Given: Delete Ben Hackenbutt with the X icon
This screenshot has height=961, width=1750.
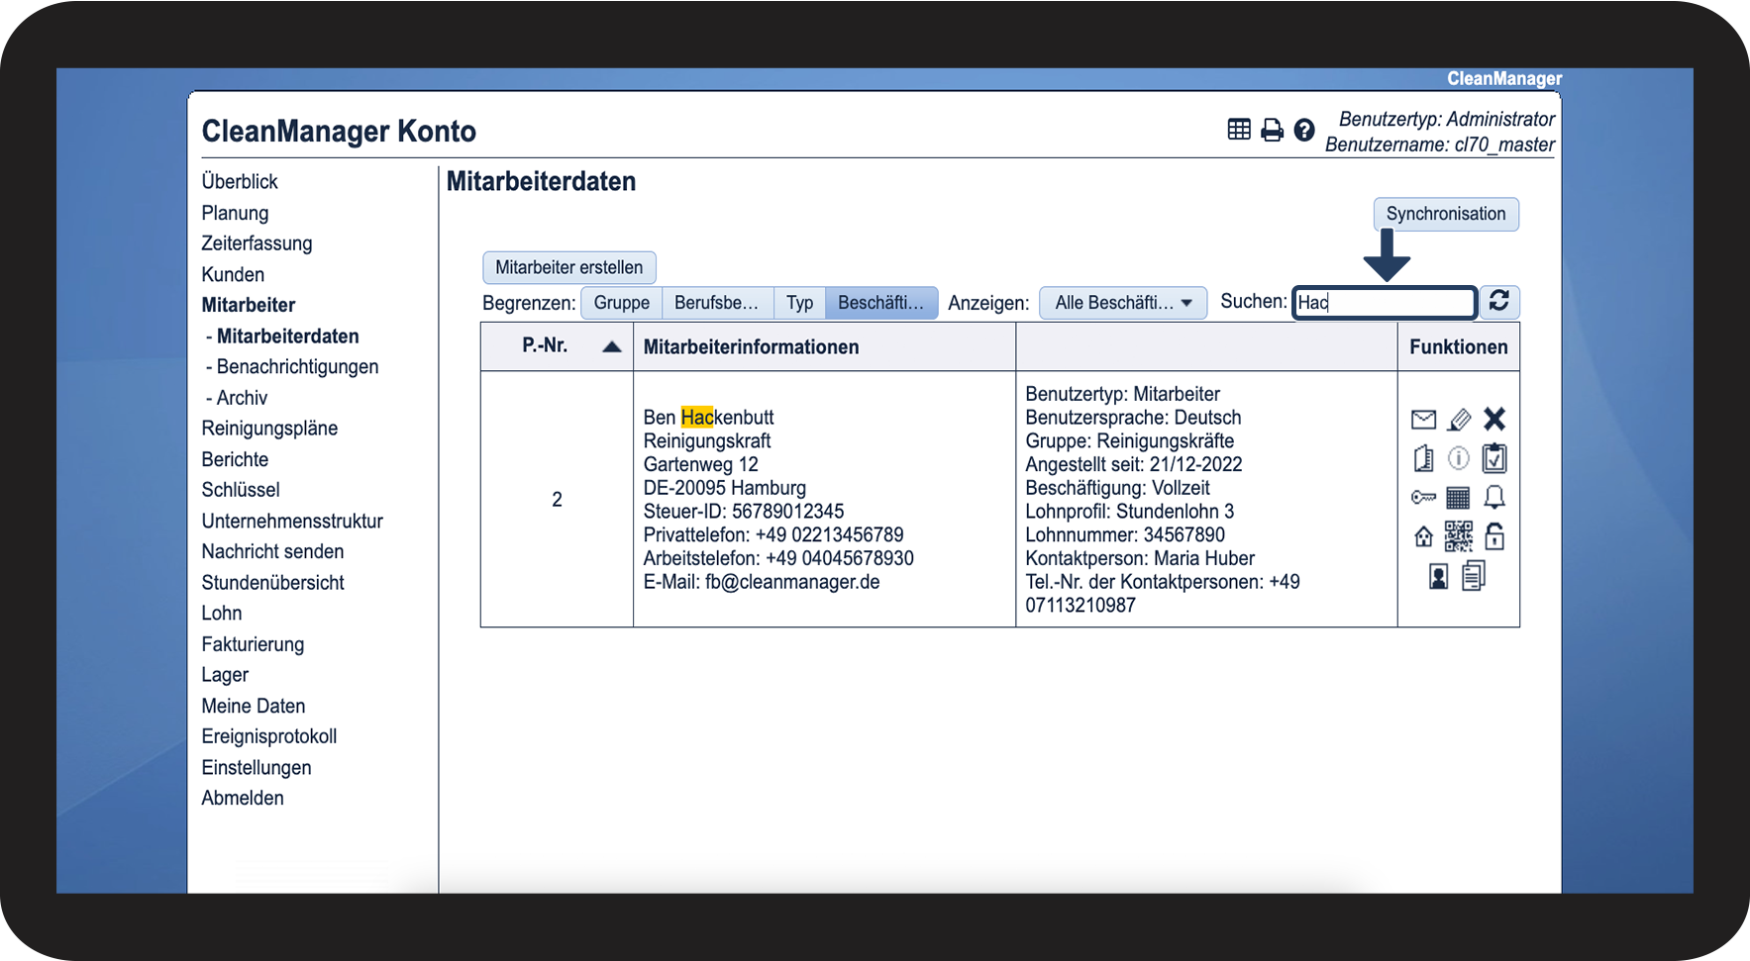Looking at the screenshot, I should coord(1494,420).
